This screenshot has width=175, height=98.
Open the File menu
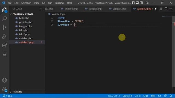(x=10, y=3)
